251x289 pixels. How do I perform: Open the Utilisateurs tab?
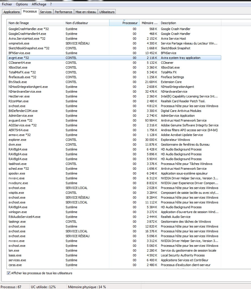(x=107, y=12)
